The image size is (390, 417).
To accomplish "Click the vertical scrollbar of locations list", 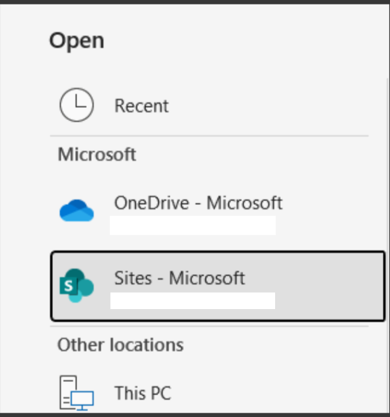I will tap(387, 245).
